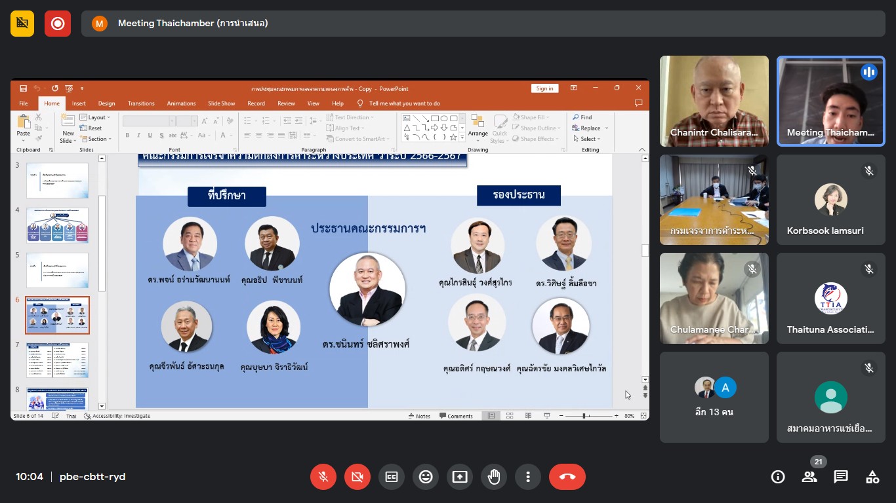896x503 pixels.
Task: Click the yellow stop presentation icon
Action: 22,24
